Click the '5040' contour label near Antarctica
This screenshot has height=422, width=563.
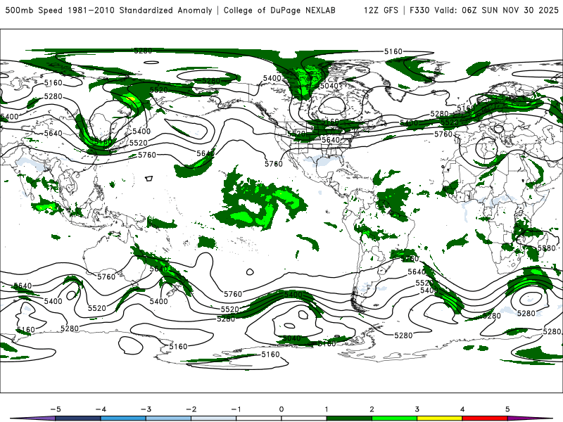291,338
